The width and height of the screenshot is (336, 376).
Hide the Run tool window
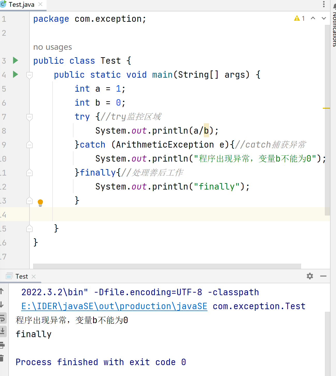[323, 276]
